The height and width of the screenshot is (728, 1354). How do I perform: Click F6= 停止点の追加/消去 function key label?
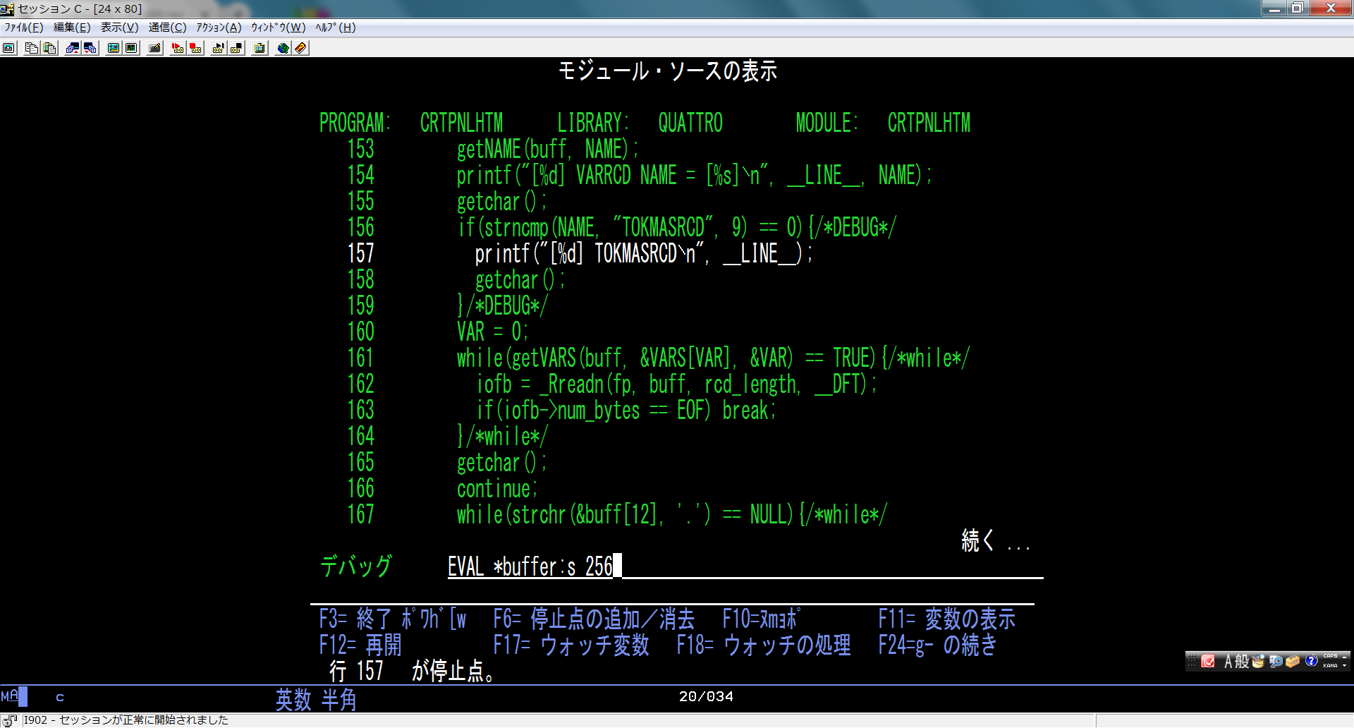[594, 619]
